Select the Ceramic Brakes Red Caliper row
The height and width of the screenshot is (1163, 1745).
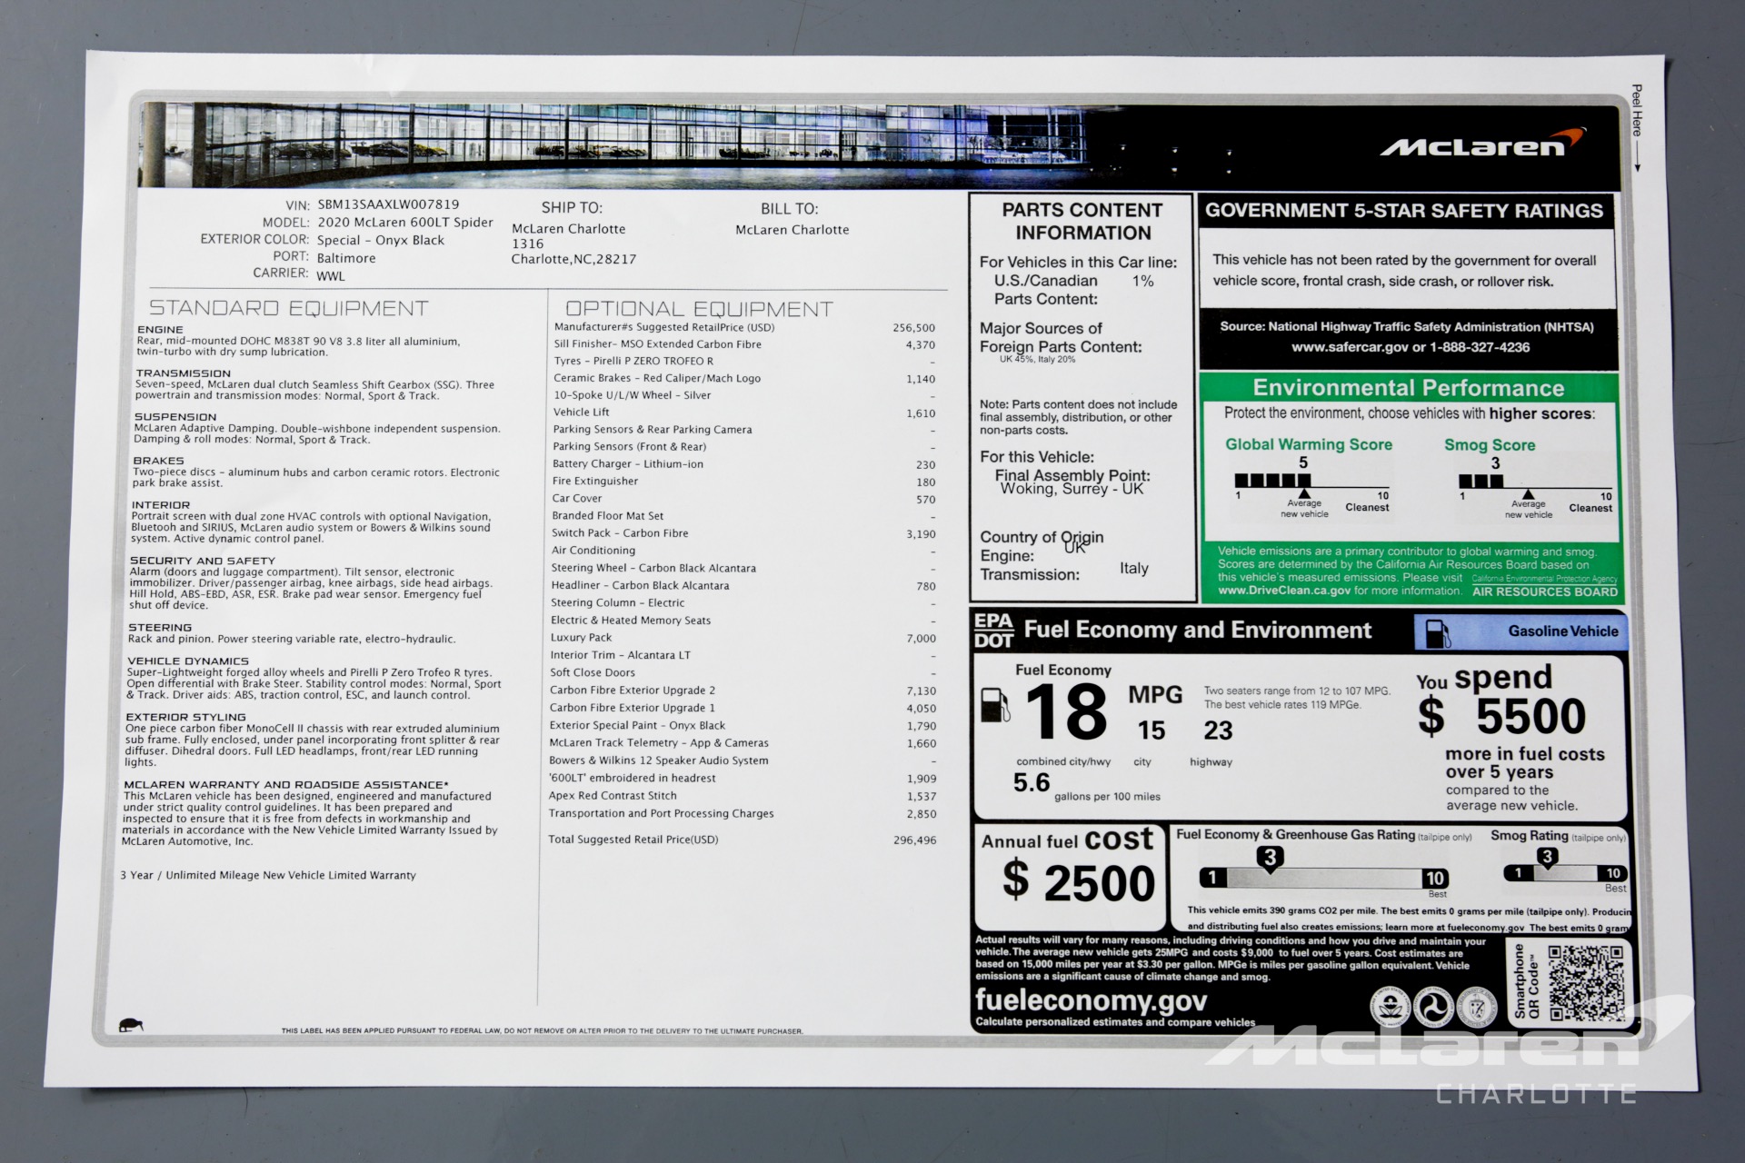745,379
